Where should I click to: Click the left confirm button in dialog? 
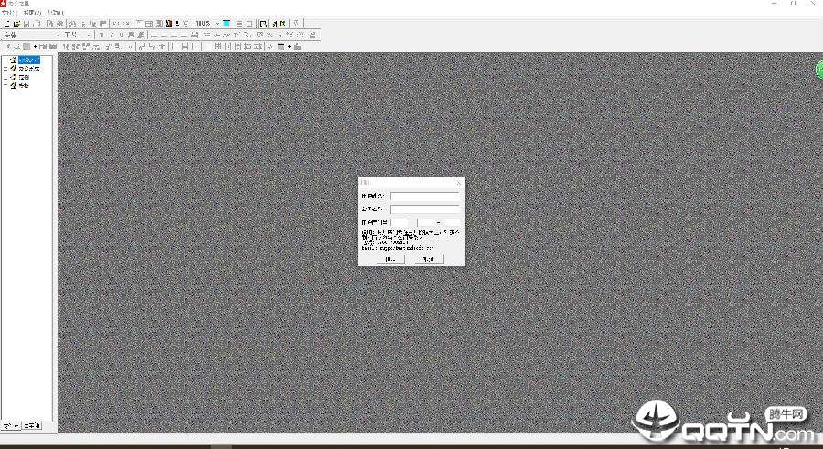(390, 259)
